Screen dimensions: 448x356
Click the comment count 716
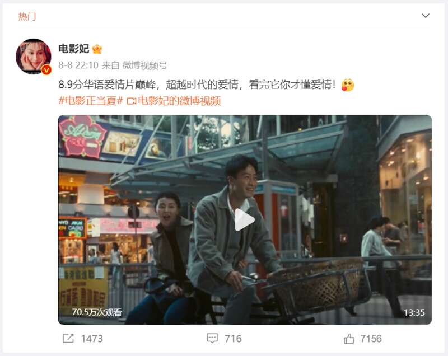pos(233,339)
